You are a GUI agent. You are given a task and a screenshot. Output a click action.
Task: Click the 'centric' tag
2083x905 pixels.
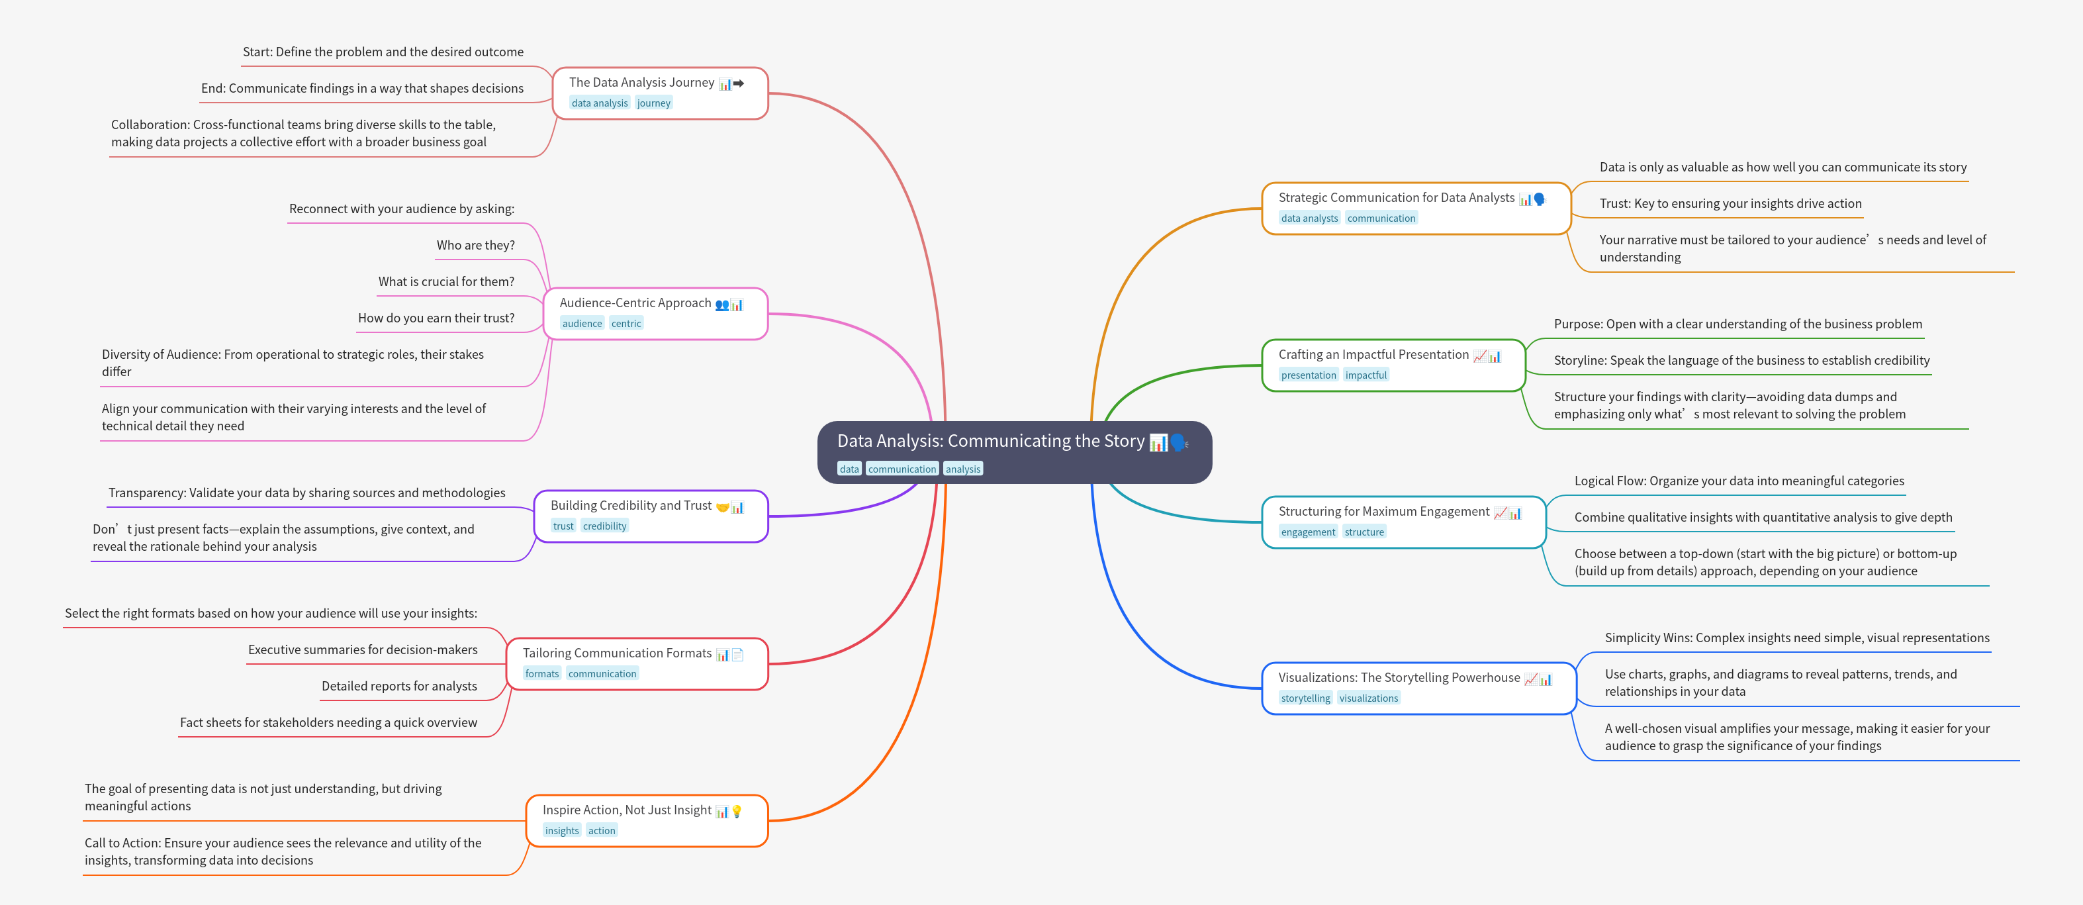tap(626, 324)
